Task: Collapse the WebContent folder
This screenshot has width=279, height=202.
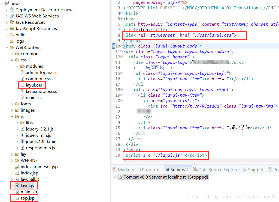Action: coord(7,47)
